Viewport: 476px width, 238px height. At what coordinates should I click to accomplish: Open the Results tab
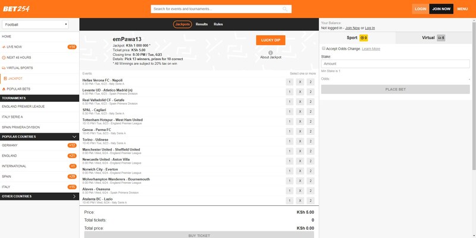202,24
